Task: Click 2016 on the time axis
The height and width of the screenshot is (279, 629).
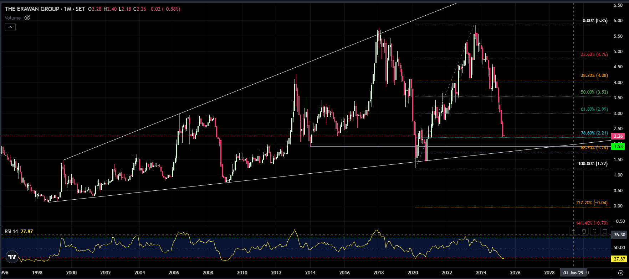Action: [x=344, y=273]
